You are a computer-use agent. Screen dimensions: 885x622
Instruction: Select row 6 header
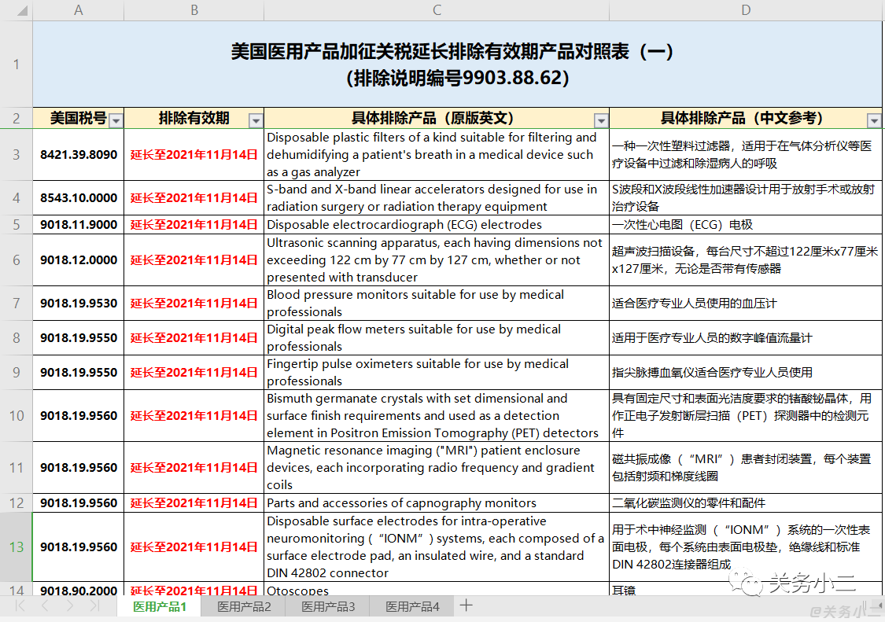(17, 259)
